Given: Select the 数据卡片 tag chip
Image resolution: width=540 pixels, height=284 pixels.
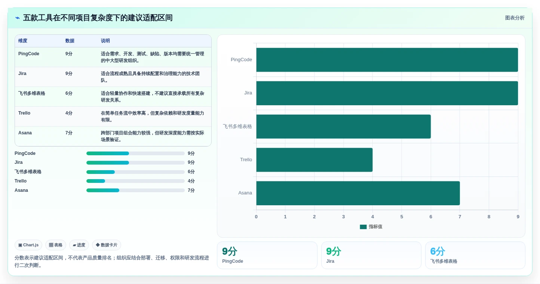Looking at the screenshot, I should pos(107,245).
